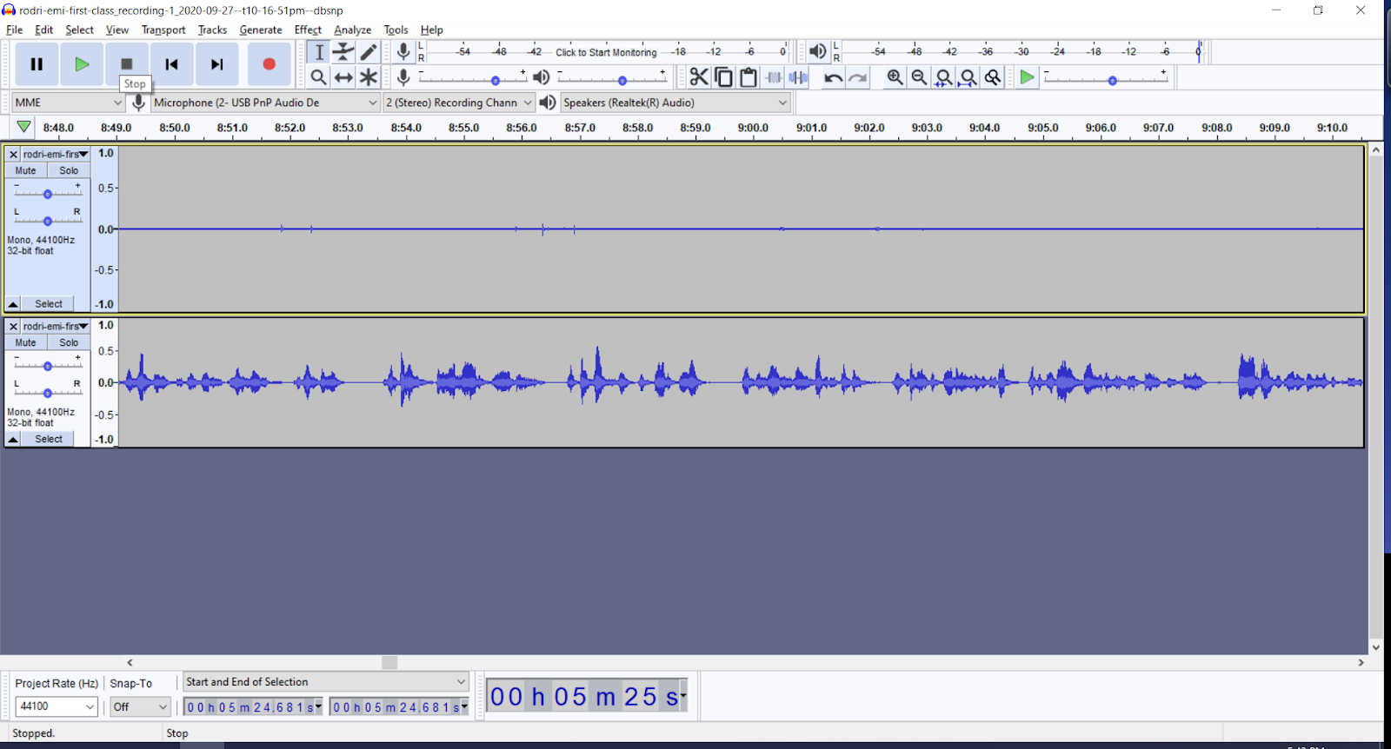Click the Zoom In magnifier button
Viewport: 1391px width, 749px height.
point(895,77)
